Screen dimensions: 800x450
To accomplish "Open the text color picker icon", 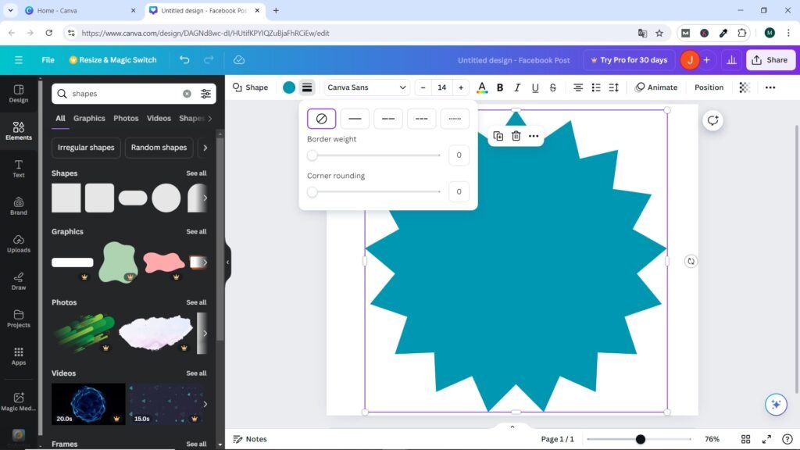I will pyautogui.click(x=482, y=87).
